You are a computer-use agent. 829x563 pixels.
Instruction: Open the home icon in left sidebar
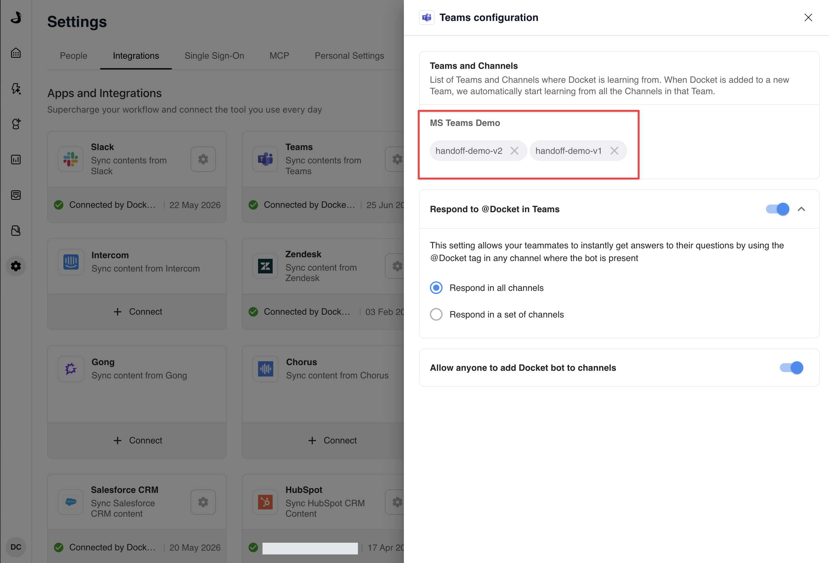(x=16, y=53)
